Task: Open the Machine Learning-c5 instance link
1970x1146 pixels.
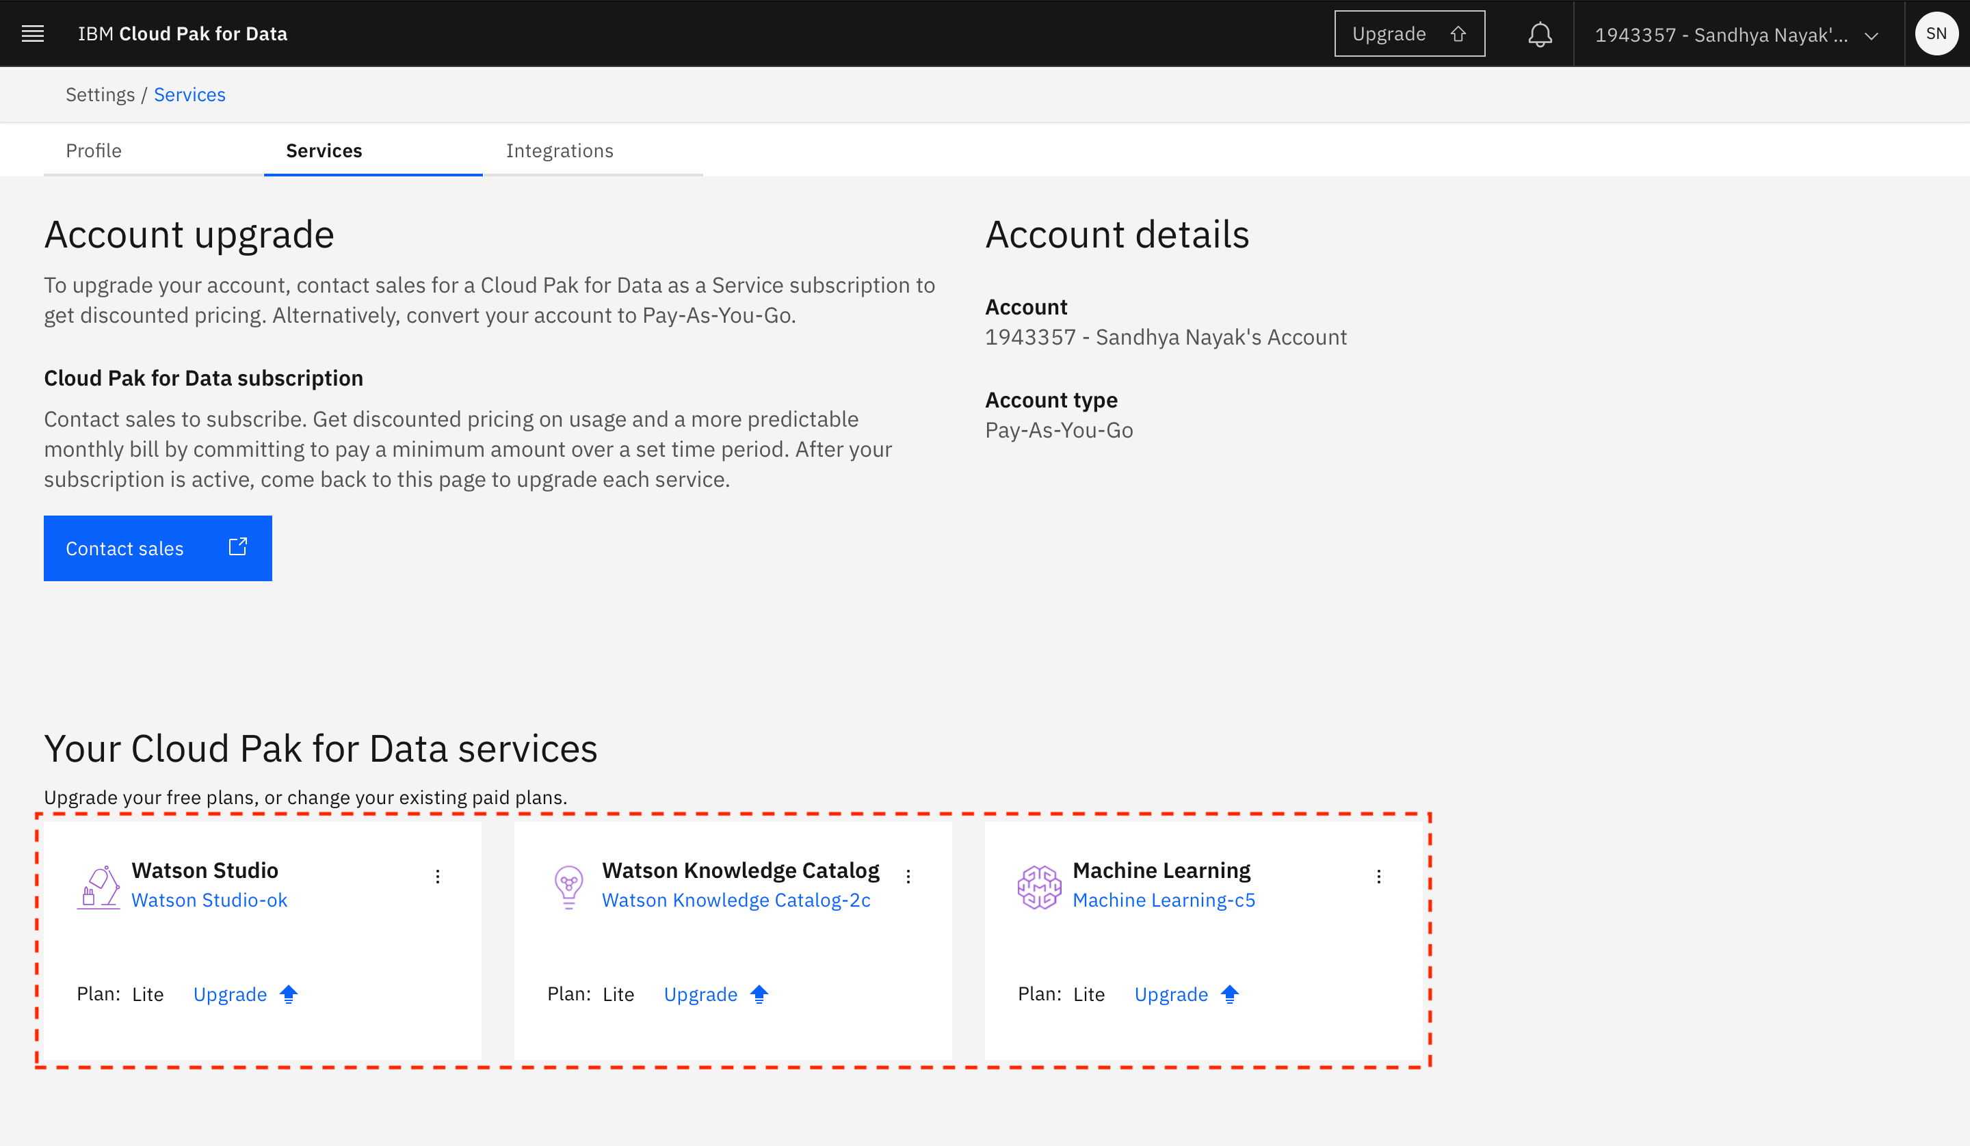Action: 1164,900
